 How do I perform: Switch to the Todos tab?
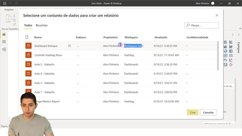pos(28,25)
